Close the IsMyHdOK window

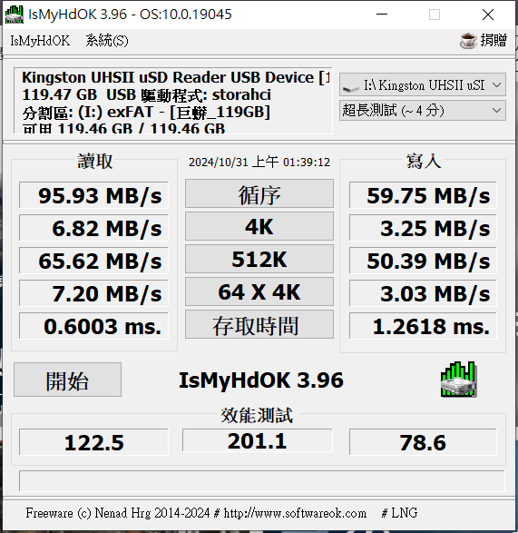(488, 15)
